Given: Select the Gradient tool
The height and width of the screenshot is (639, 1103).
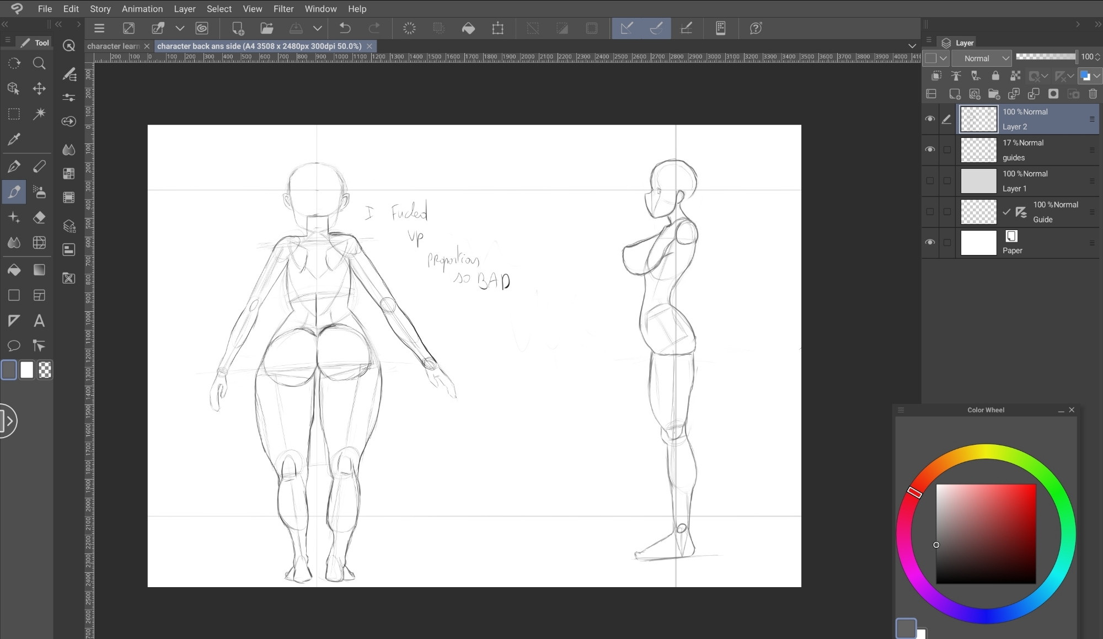Looking at the screenshot, I should pos(39,270).
